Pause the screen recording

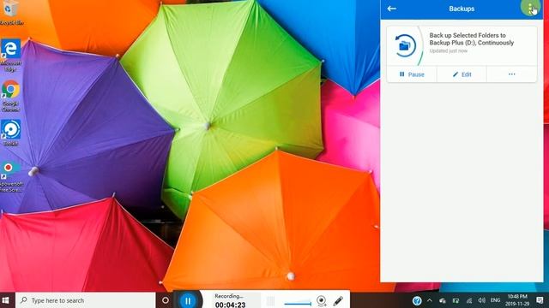tap(188, 300)
